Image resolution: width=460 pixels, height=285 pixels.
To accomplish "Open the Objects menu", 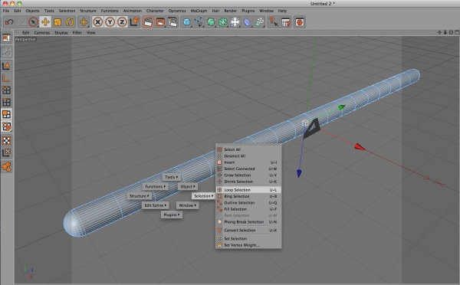I will (32, 11).
